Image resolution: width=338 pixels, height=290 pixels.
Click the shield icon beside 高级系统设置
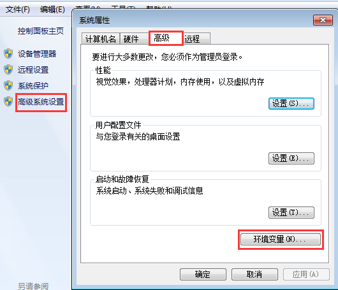[x=8, y=101]
